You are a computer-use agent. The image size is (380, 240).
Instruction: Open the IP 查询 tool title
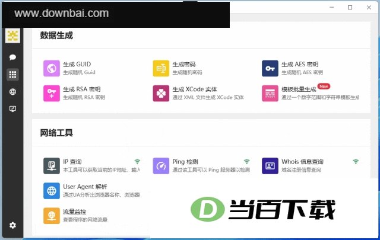click(72, 162)
